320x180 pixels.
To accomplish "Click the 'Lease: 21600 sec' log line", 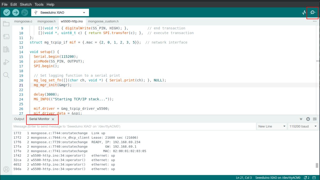I will [76, 138].
